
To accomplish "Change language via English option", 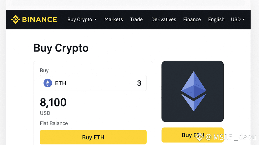I will (x=216, y=19).
